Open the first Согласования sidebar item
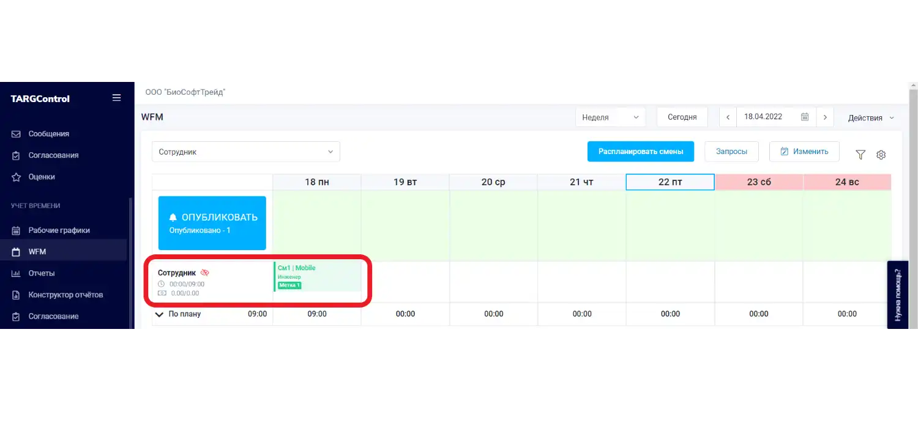Viewport: 918px width, 428px height. 53,155
